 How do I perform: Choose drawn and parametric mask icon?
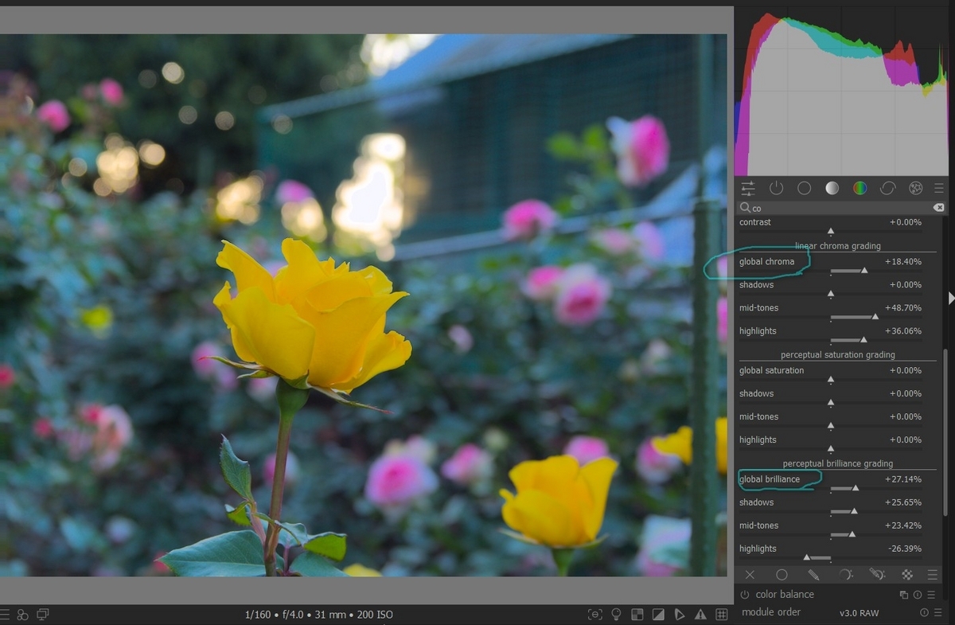point(876,574)
